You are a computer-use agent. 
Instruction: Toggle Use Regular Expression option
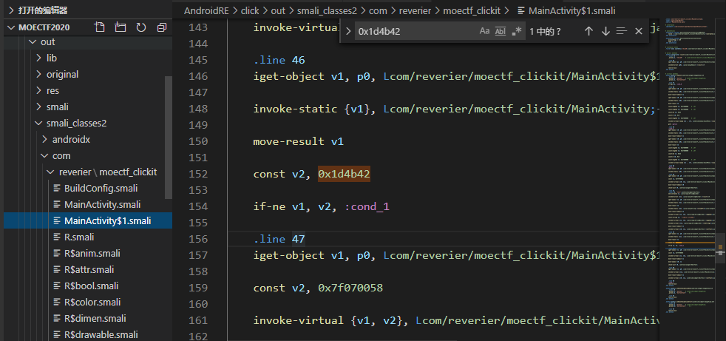(x=517, y=31)
